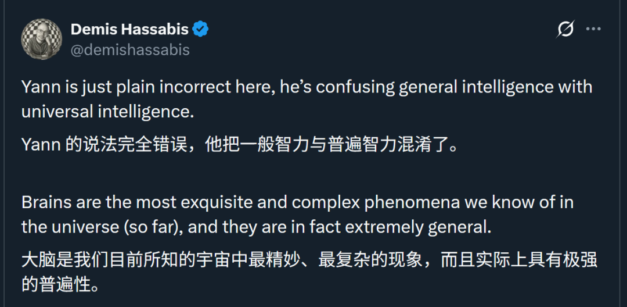Click "Yann" in the Chinese translation line
Screen dimensions: 627x307
(41, 144)
